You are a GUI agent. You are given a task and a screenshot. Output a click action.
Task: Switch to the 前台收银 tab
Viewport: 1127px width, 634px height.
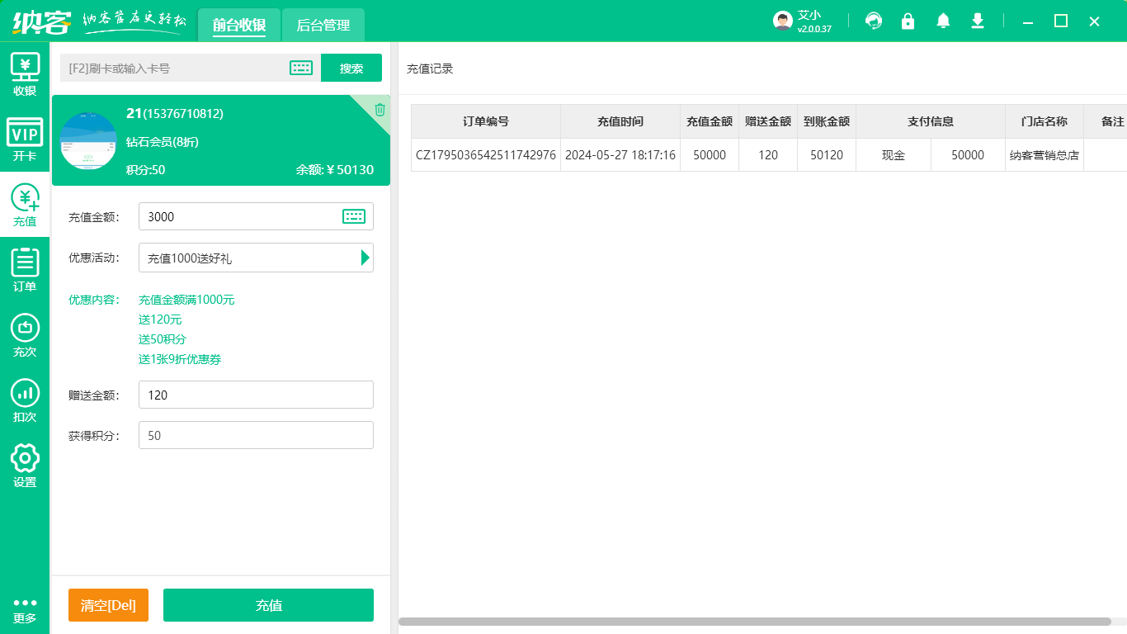point(238,25)
